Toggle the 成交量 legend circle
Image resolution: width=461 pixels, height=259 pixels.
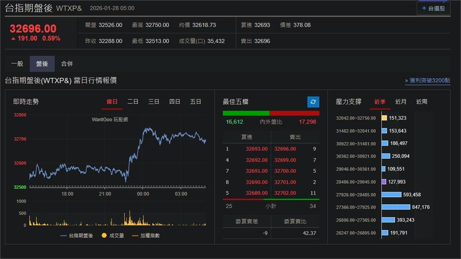tap(104, 236)
